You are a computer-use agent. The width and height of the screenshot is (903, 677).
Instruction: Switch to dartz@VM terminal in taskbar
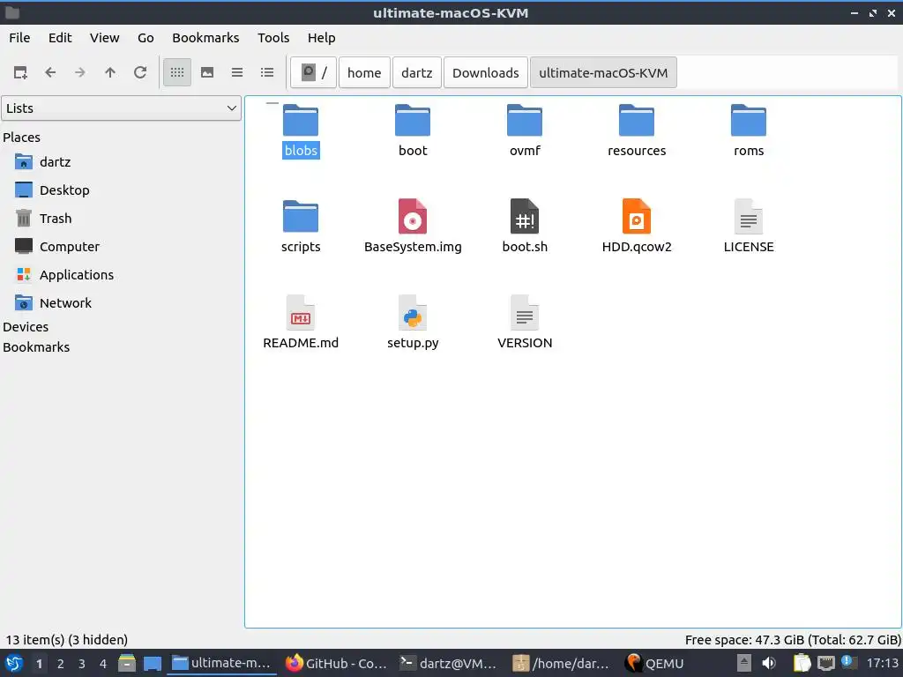tap(449, 663)
